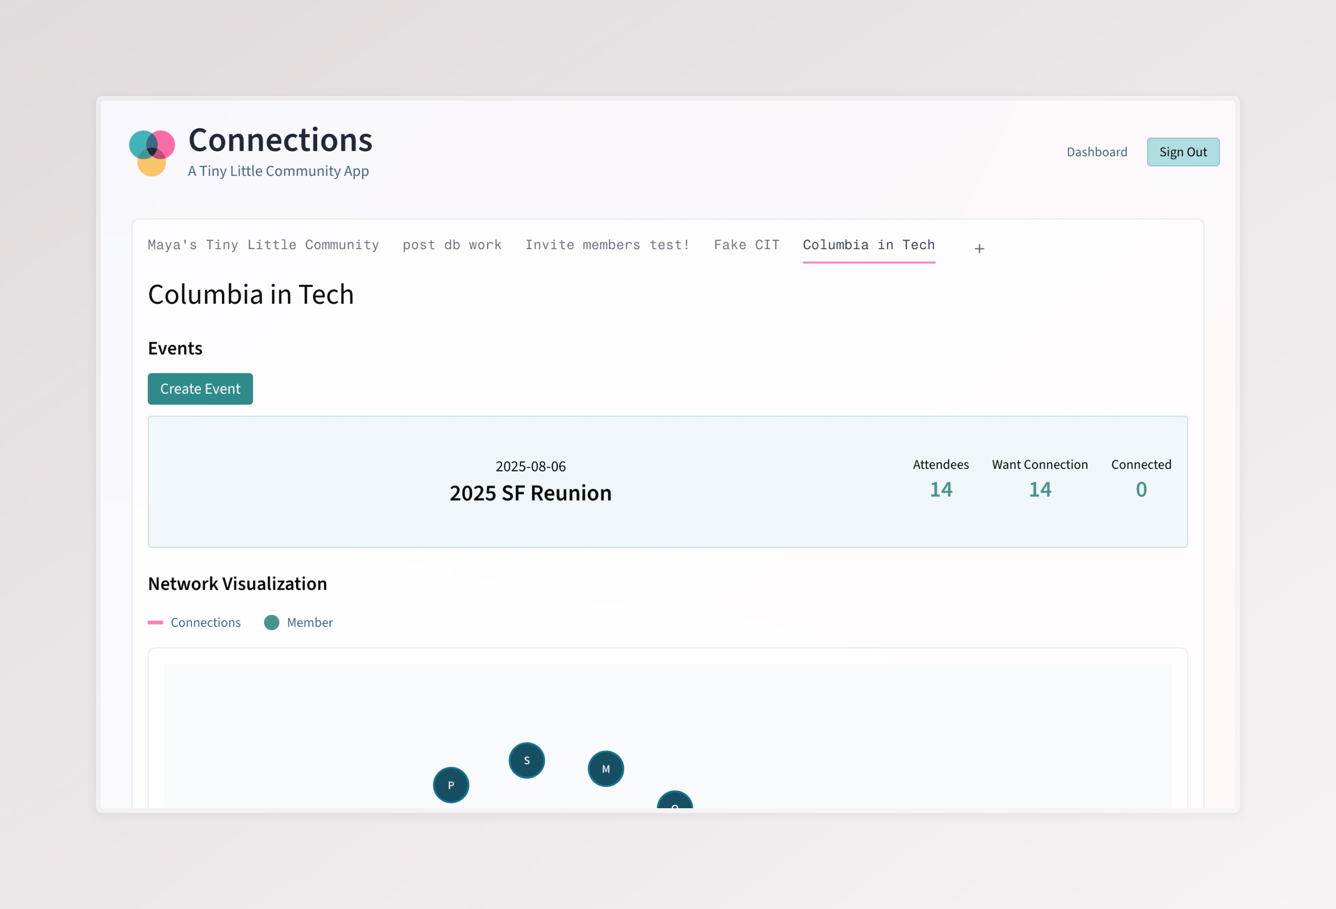Open Maya's Tiny Little Community tab

[x=263, y=245]
